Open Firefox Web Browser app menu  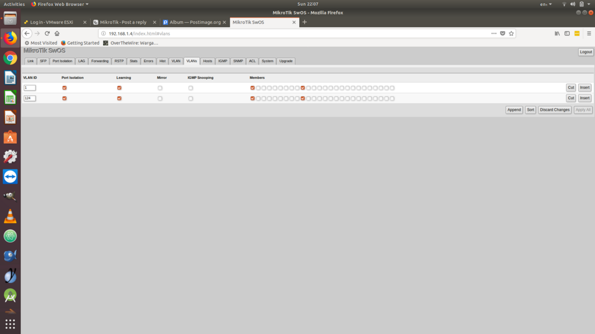(x=60, y=4)
